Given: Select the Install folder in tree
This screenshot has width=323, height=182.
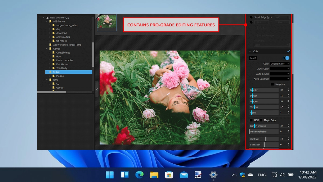Looking at the screenshot, I should coord(69,72).
